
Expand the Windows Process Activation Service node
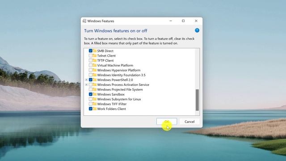[86, 85]
